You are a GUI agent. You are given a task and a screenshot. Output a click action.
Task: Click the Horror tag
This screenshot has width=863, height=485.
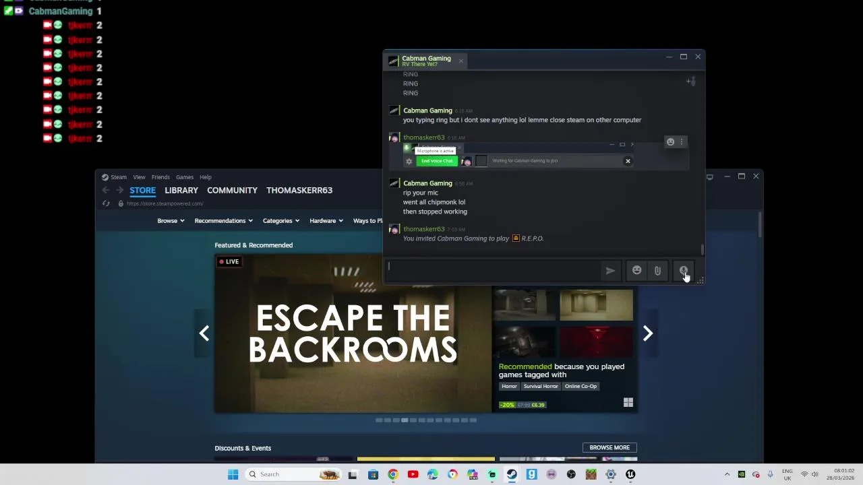pyautogui.click(x=509, y=386)
